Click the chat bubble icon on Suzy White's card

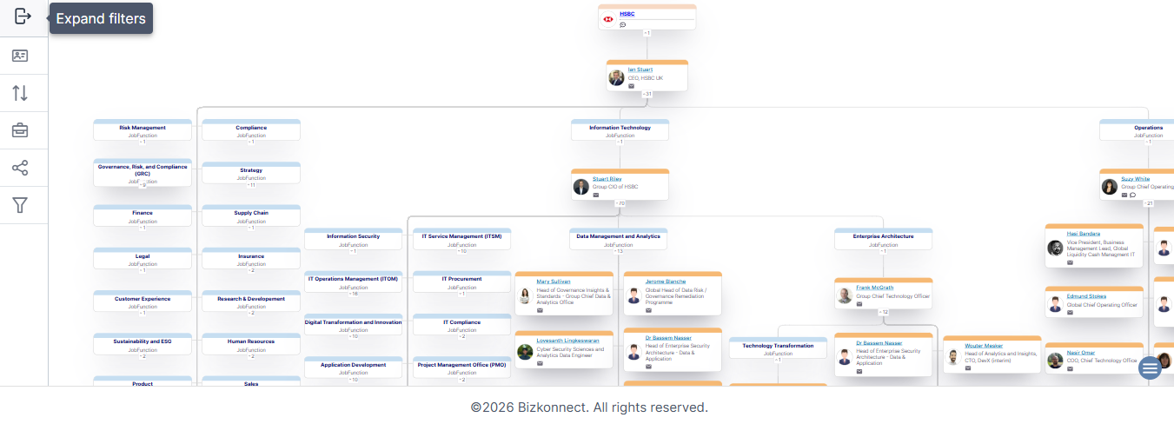(1132, 195)
